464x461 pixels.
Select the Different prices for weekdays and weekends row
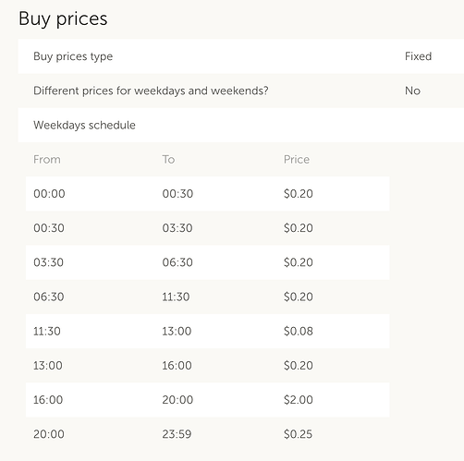coord(241,91)
